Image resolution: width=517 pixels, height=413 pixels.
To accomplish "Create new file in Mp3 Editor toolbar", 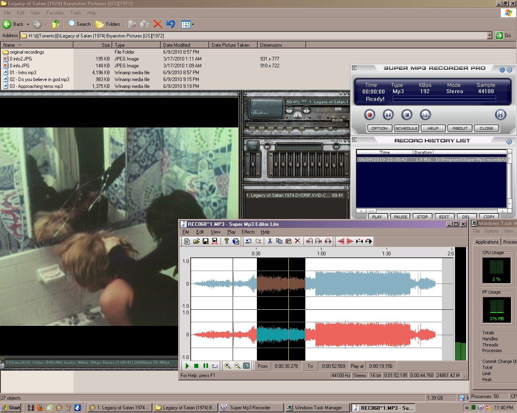I will click(187, 241).
